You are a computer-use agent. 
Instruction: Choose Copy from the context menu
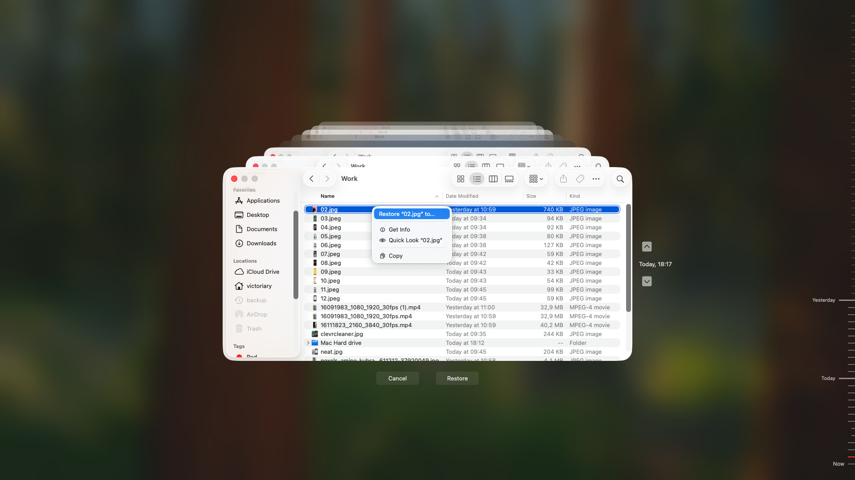(x=411, y=256)
